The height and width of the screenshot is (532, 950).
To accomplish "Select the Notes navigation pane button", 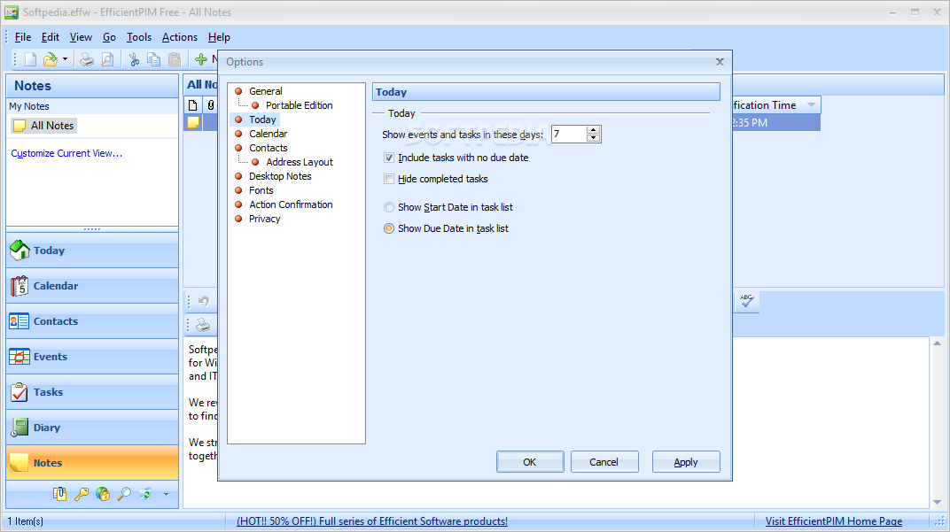I will click(x=92, y=462).
